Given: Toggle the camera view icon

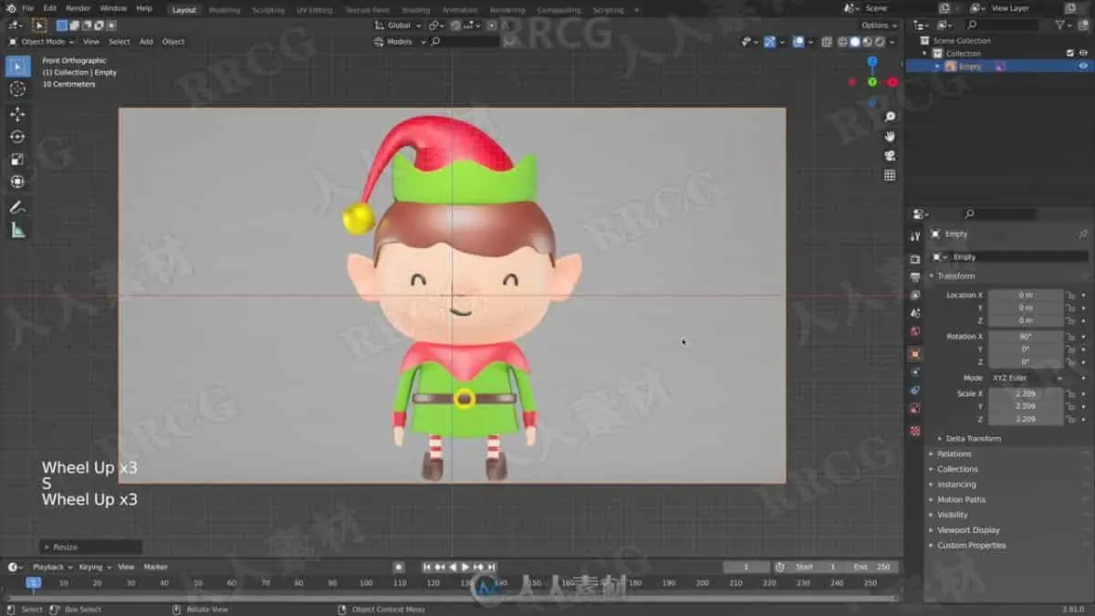Looking at the screenshot, I should [x=890, y=155].
